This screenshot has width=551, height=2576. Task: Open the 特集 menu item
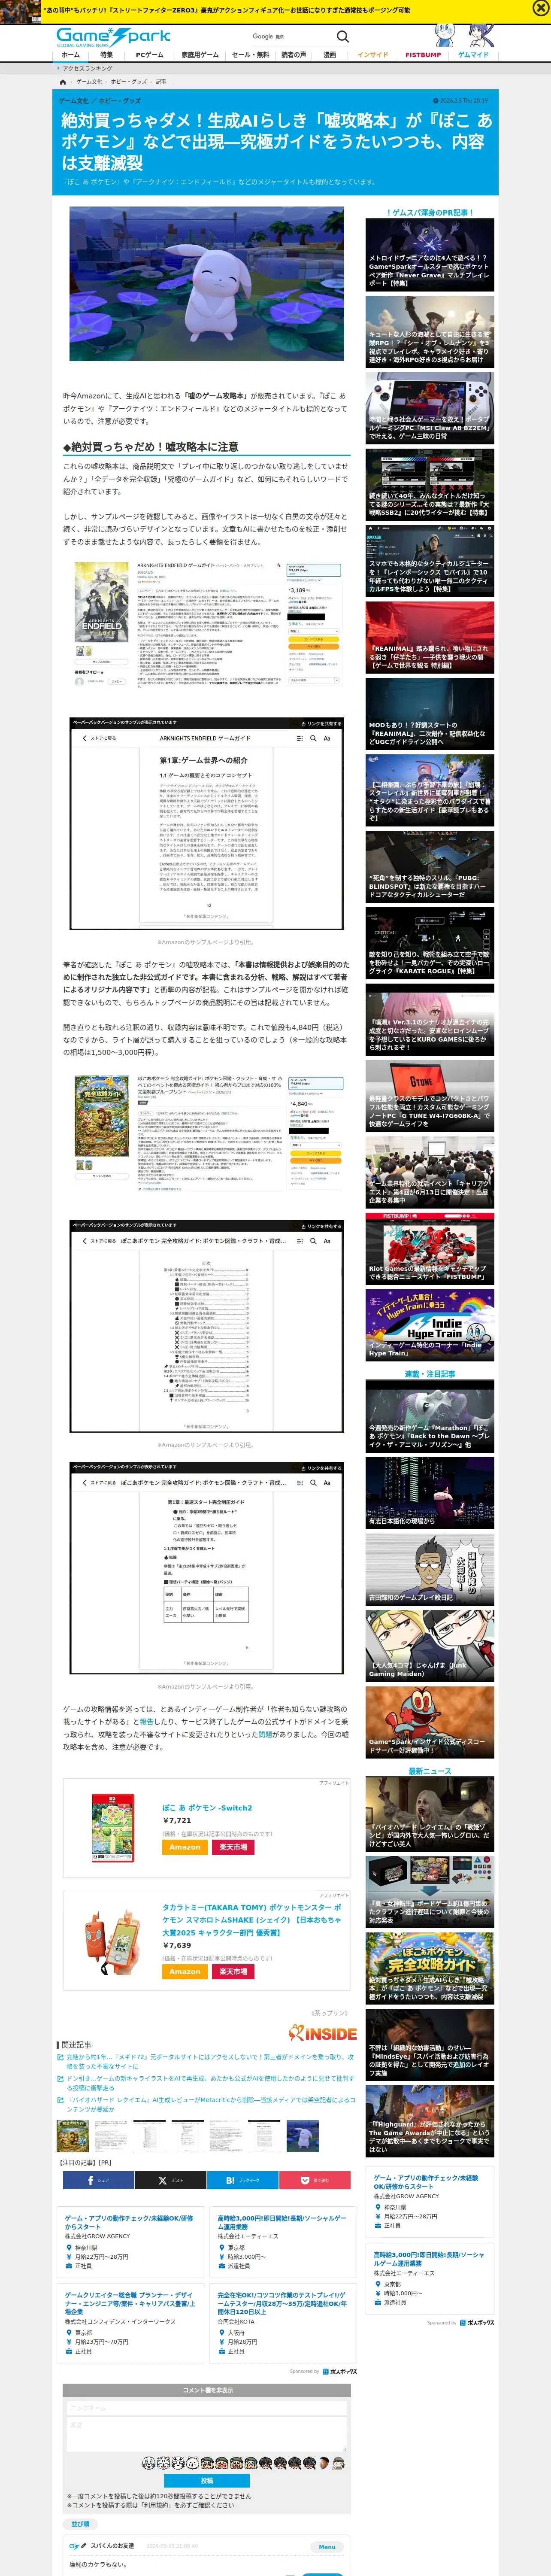pos(106,55)
